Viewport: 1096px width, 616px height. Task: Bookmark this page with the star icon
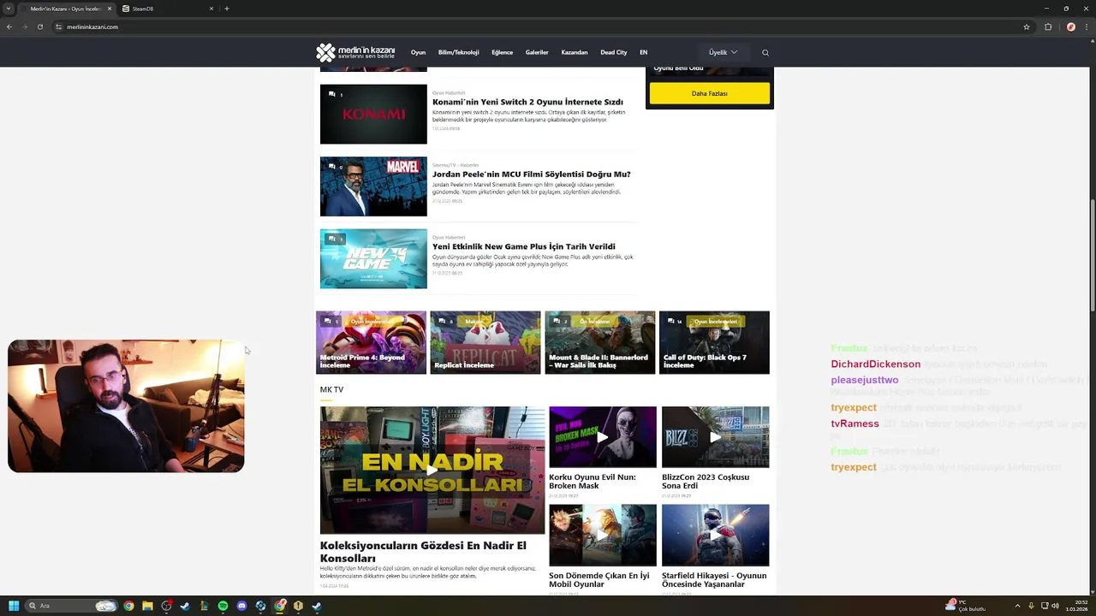pos(1027,27)
